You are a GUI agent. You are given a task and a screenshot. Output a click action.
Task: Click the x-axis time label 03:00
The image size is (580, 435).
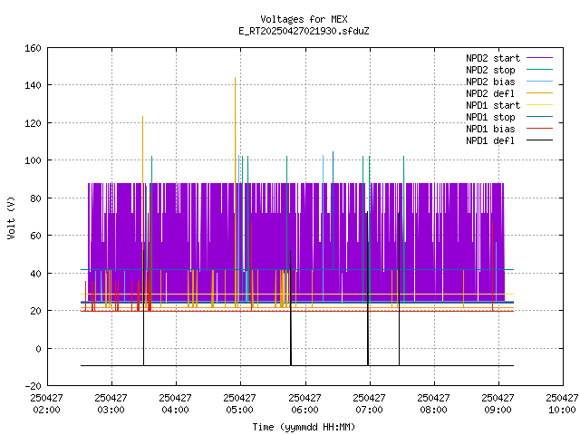pyautogui.click(x=111, y=411)
